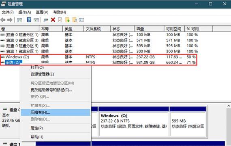Choose 打开(O) from context menu
Viewport: 231px width, 146px height.
pyautogui.click(x=56, y=67)
